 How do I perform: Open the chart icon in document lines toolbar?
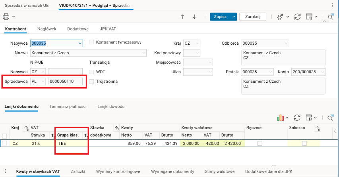point(282,118)
